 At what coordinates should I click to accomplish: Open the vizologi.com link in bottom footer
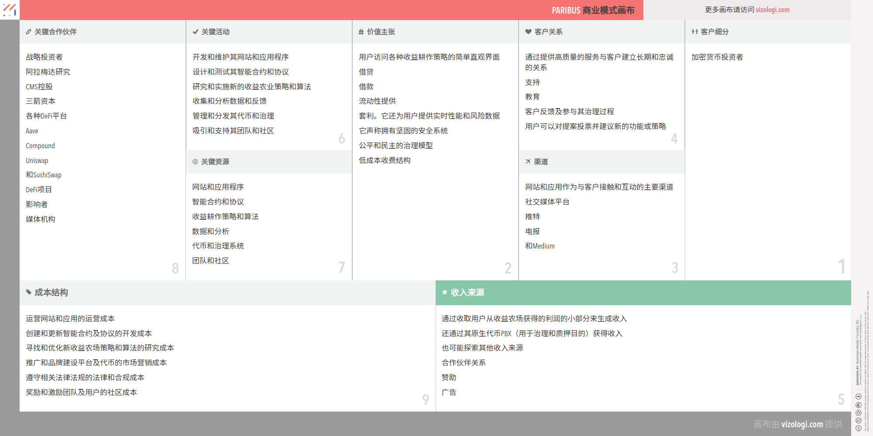[x=802, y=424]
